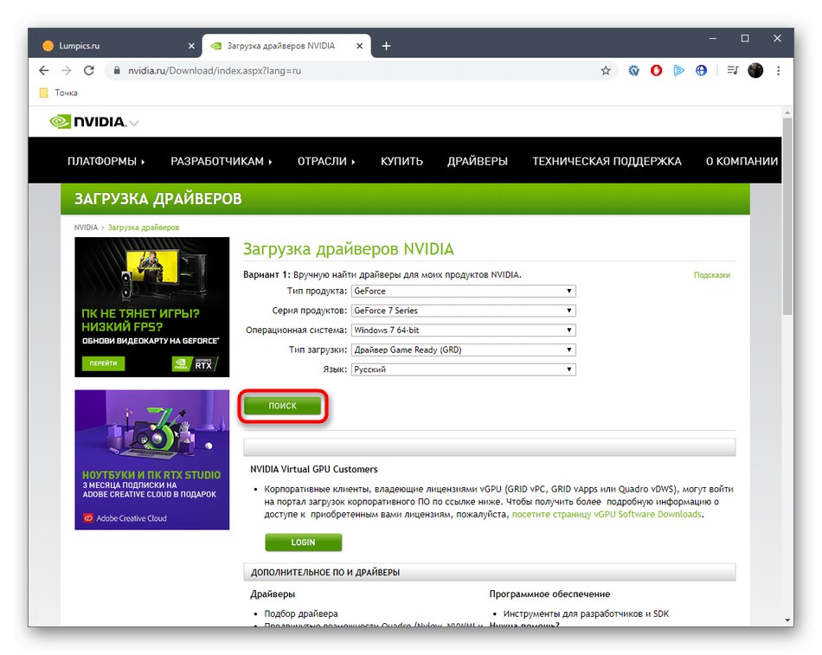This screenshot has height=655, width=822.
Task: Open the blue gear extension icon
Action: pos(633,70)
